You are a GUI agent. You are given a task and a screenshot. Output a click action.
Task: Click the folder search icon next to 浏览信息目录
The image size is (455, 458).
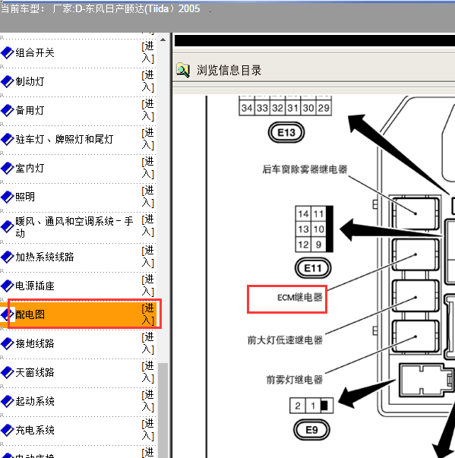(x=183, y=70)
